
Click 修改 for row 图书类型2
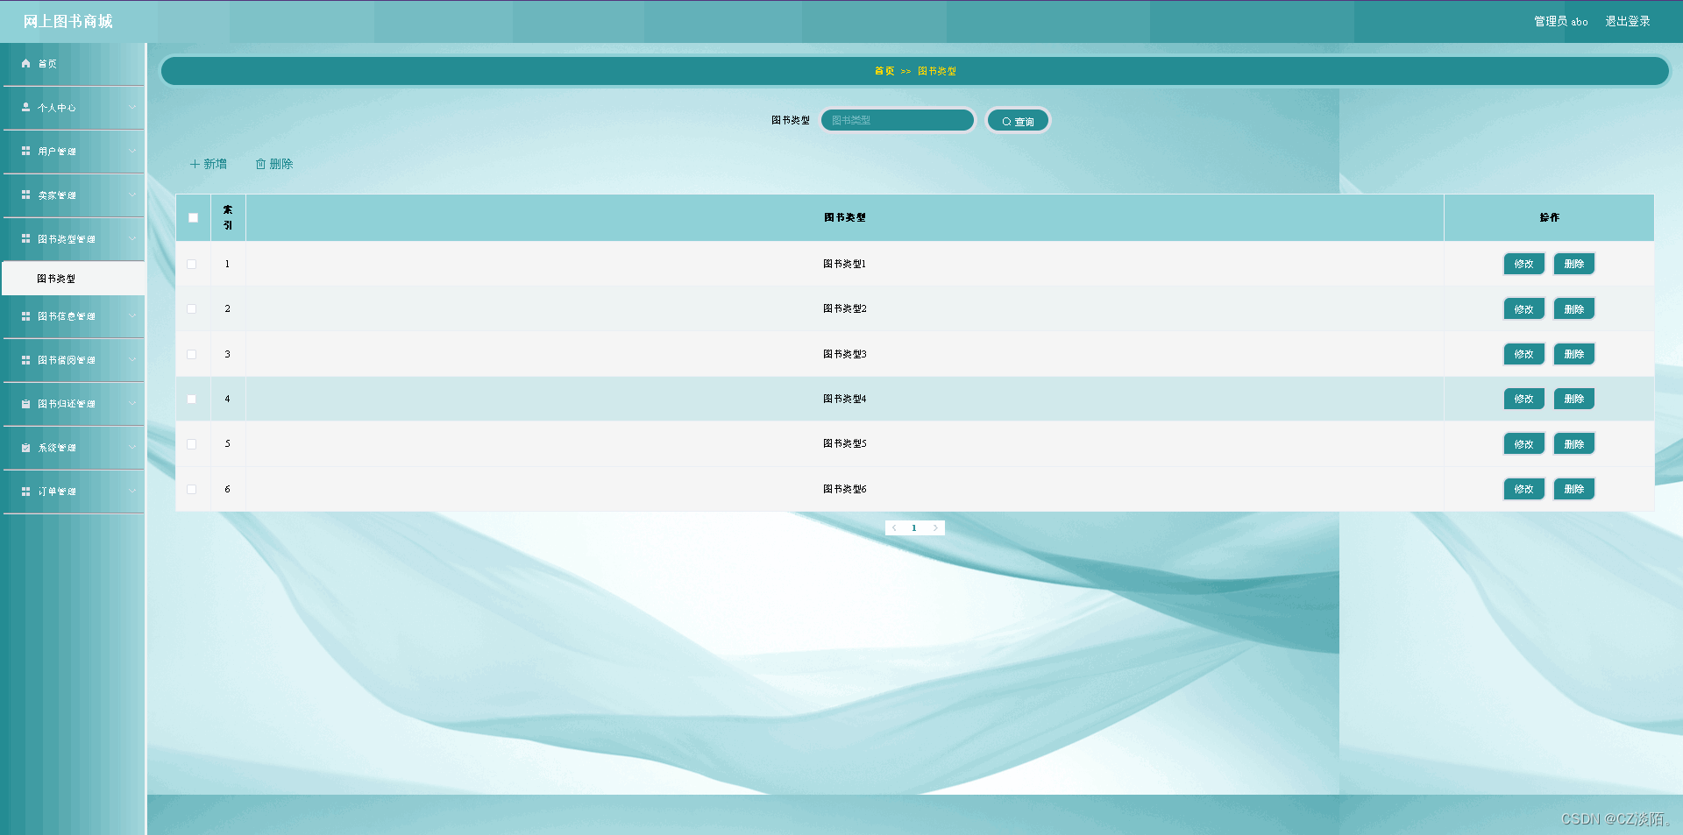(x=1523, y=308)
